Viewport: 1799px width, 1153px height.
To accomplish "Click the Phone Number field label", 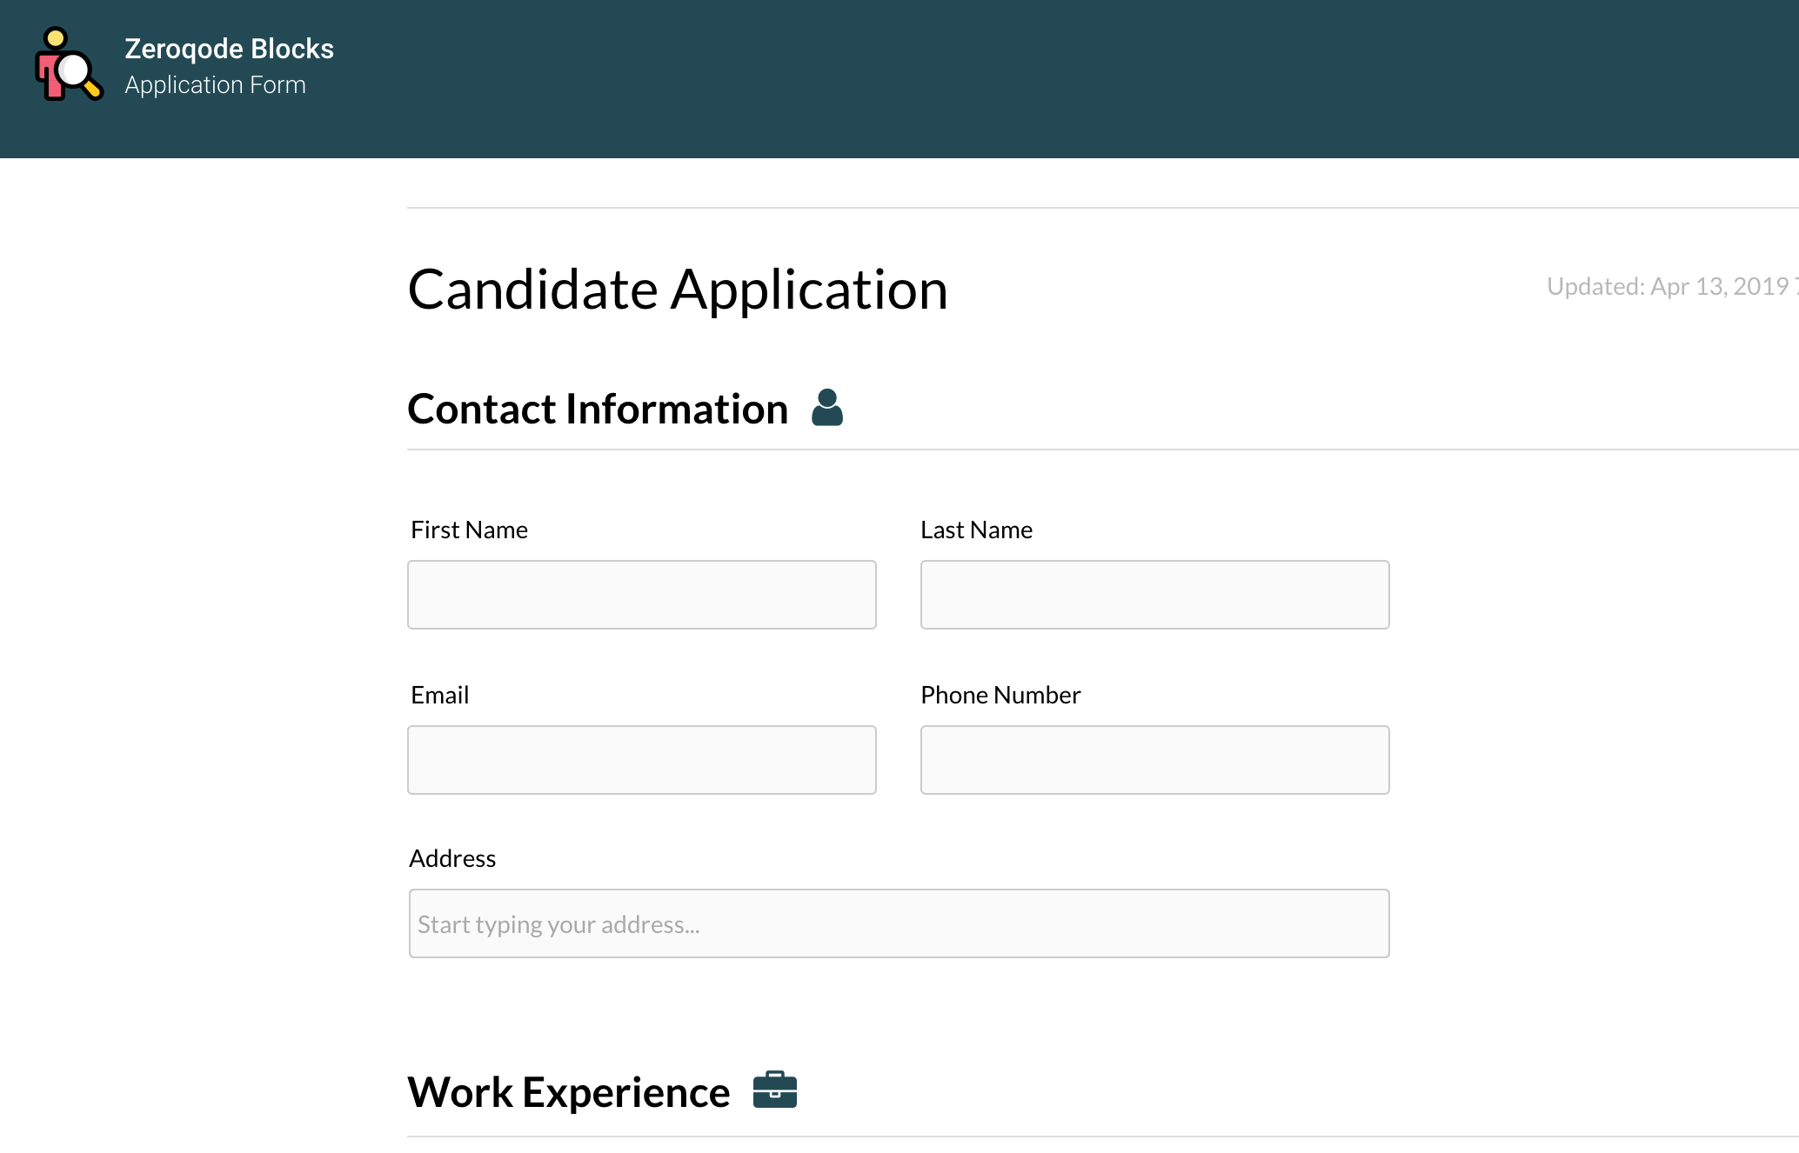I will 1000,694.
